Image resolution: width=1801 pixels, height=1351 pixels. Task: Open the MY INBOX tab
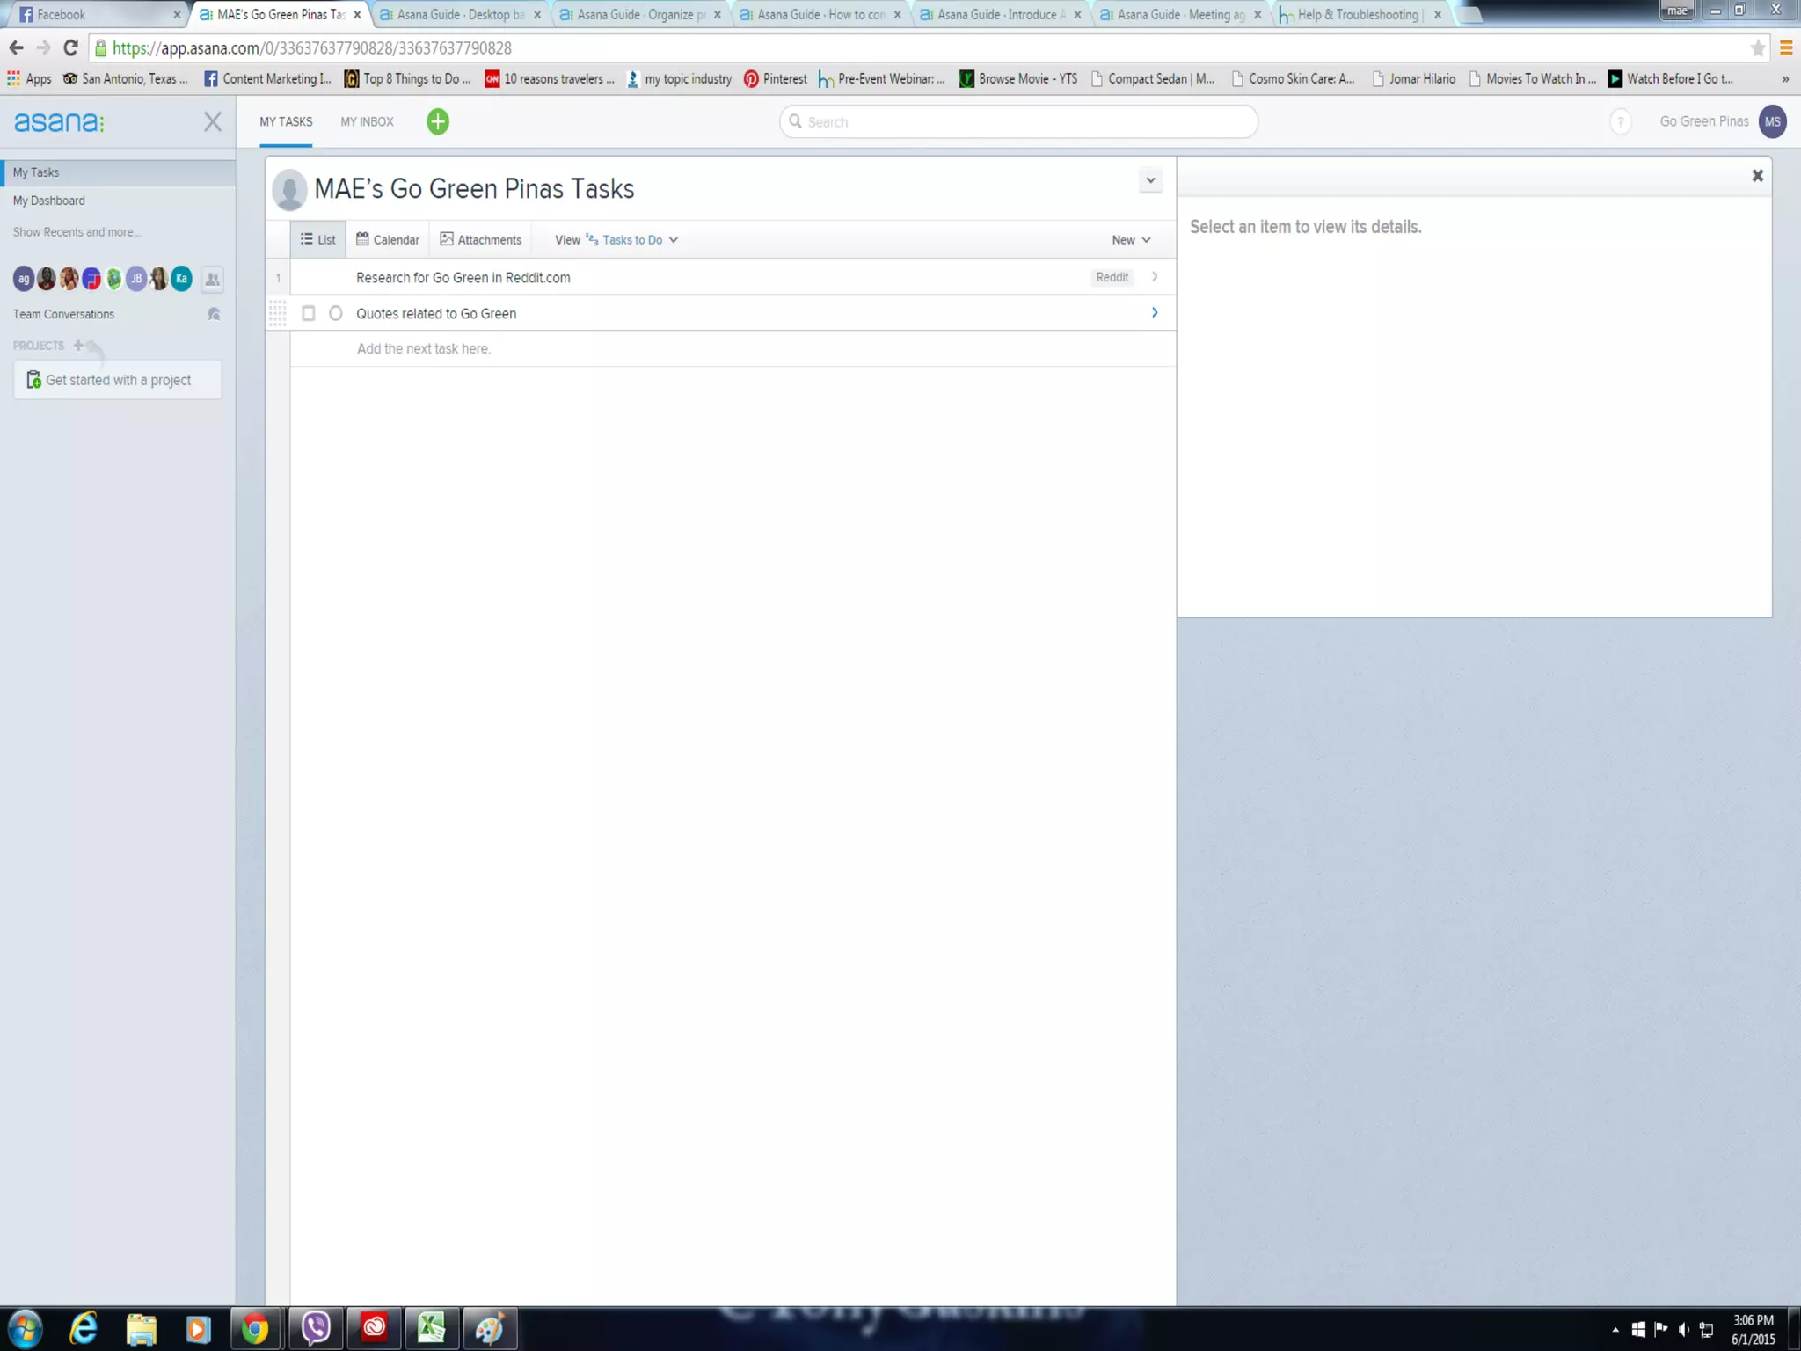click(x=367, y=121)
